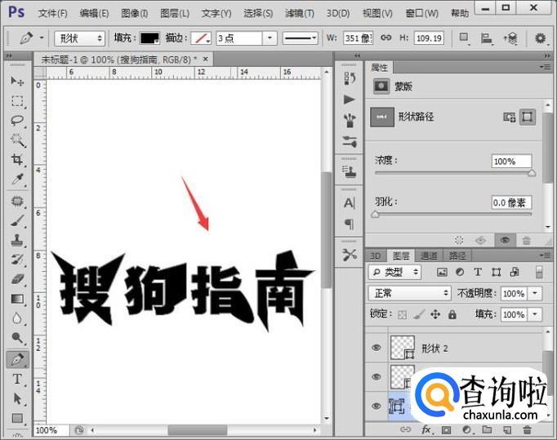Select the Healing Brush tool
Viewport: 557px width, 440px height.
click(17, 201)
